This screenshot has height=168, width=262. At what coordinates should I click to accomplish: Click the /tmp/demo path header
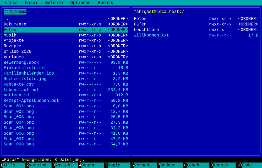pos(15,12)
